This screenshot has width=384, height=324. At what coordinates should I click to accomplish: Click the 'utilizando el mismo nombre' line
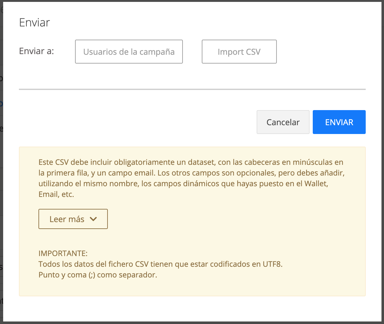click(183, 184)
